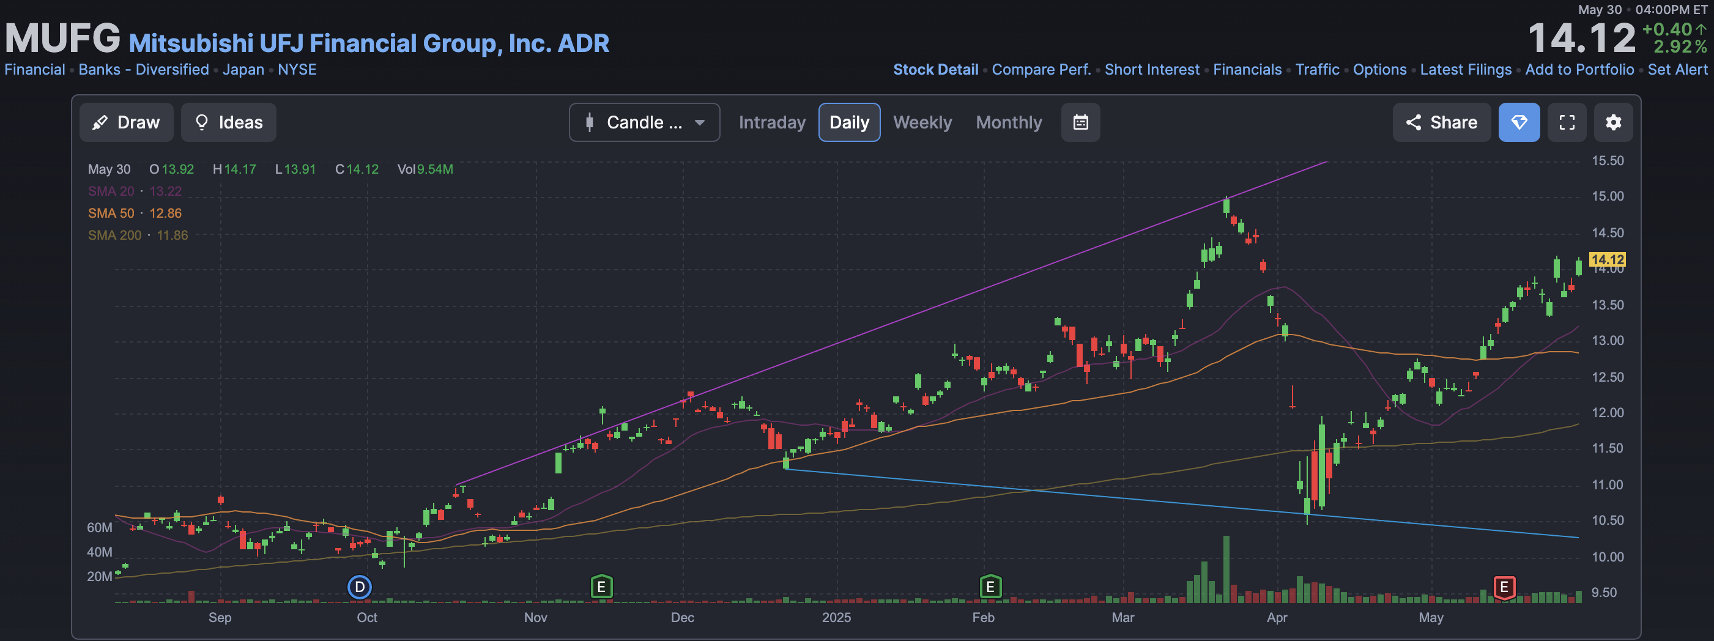Click the blue diamond premium icon
This screenshot has height=641, width=1714.
1519,122
